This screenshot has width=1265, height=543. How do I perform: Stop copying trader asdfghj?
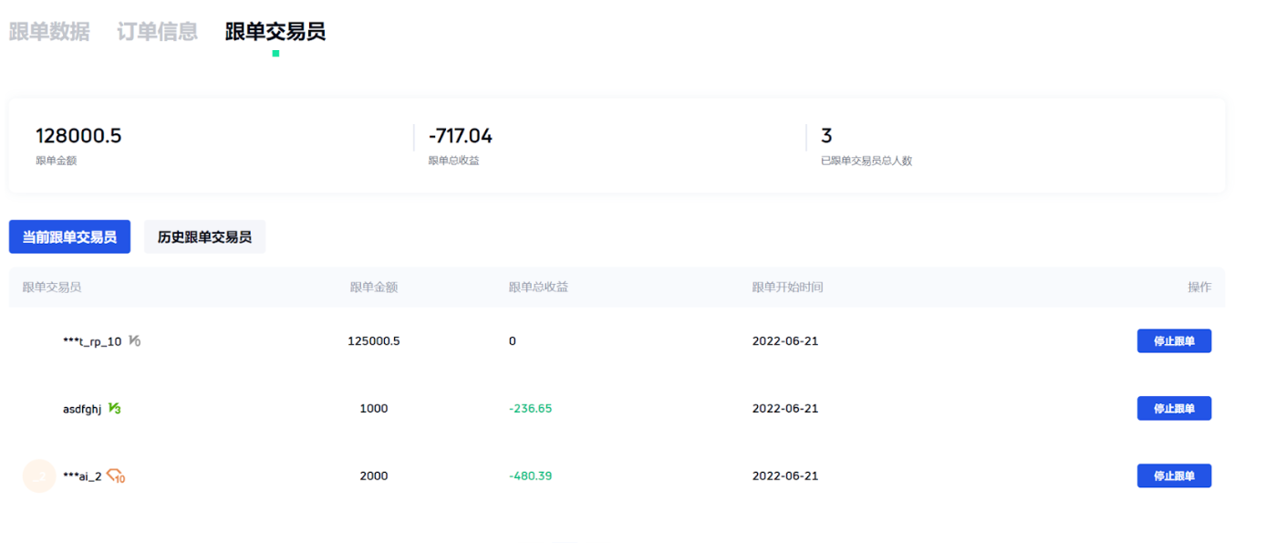[1173, 409]
